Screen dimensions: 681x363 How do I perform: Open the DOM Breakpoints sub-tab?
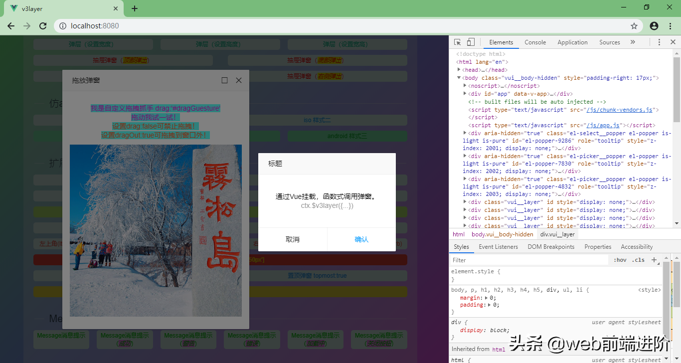tap(551, 247)
